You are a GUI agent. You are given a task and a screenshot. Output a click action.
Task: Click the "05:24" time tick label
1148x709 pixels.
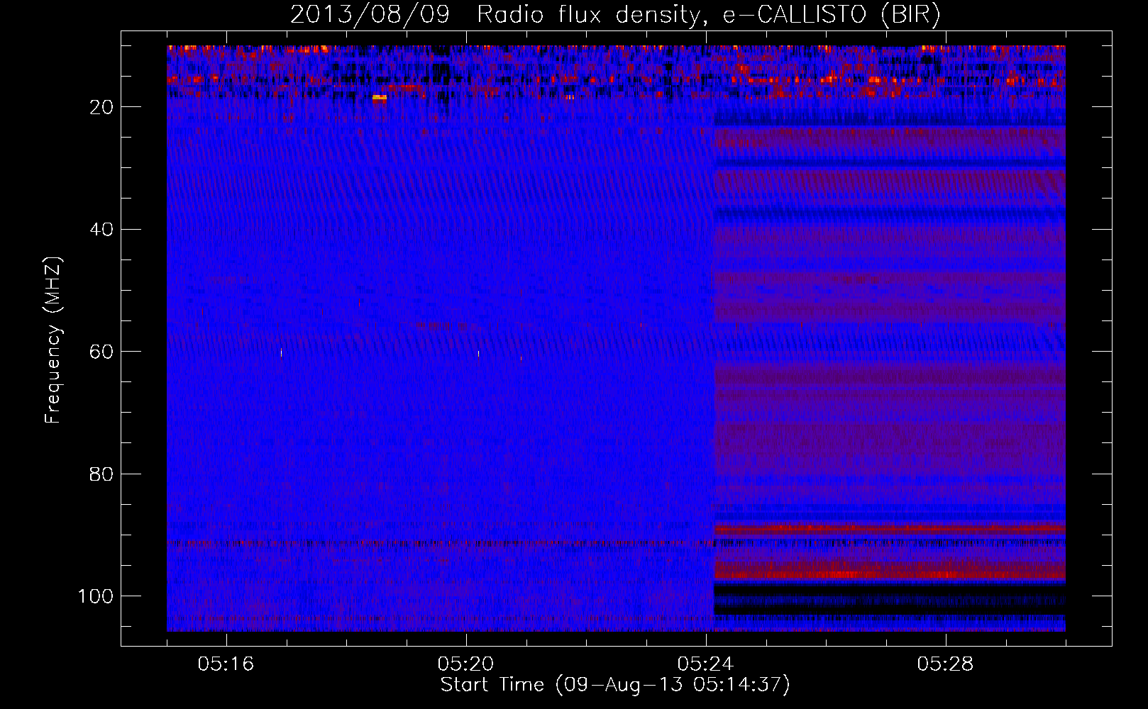(706, 664)
